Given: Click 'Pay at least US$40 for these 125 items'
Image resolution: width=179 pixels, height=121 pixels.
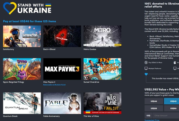Looking at the screenshot, I should pos(29,21).
